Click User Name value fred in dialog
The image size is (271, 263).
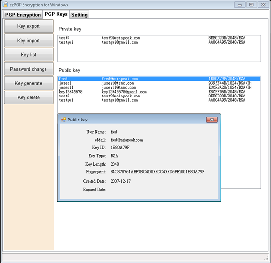113,132
